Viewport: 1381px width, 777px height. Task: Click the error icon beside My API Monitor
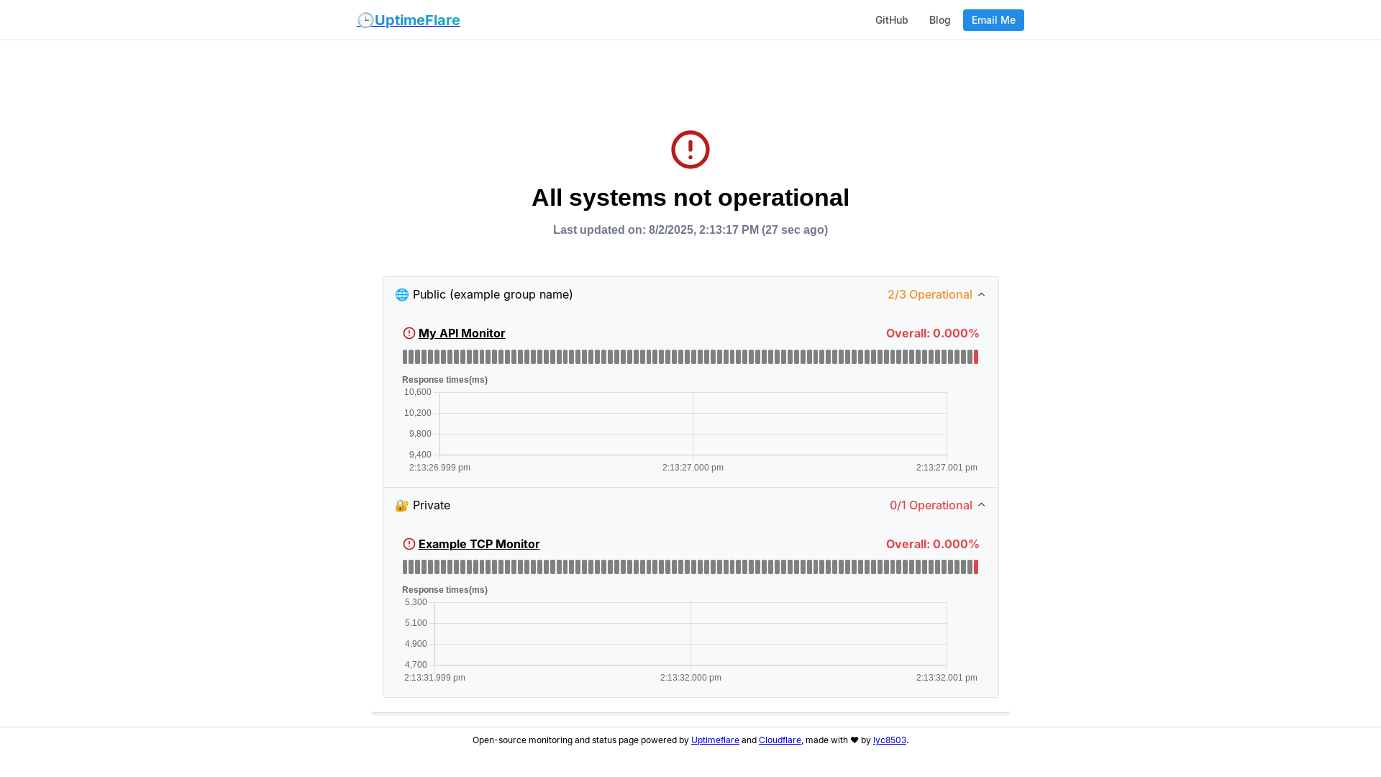pos(409,333)
